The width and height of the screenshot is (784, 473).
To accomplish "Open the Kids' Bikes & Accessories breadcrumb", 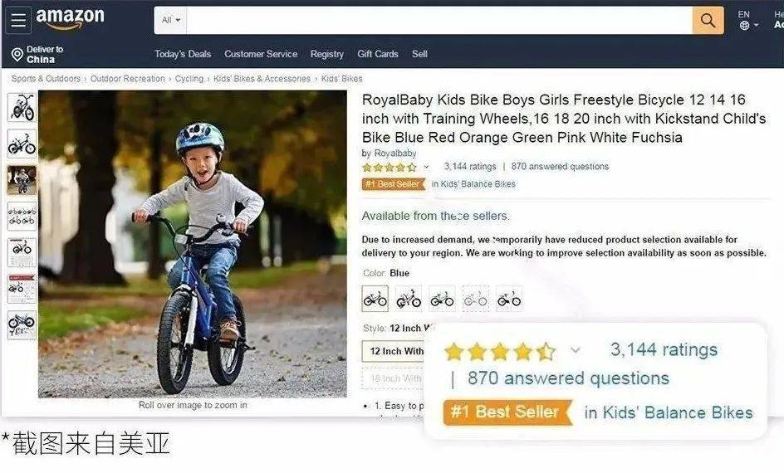I will pyautogui.click(x=262, y=78).
